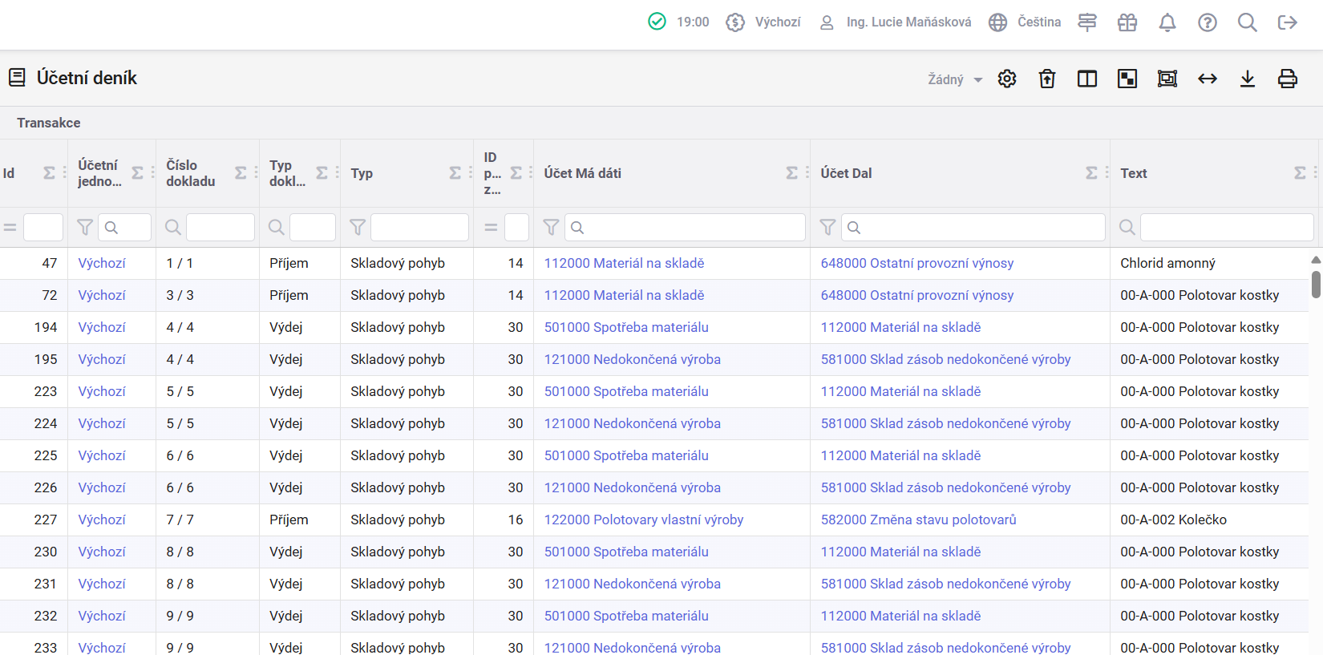Screen dimensions: 1323x655
Task: Open the funnel filter for Účet Má dáti
Action: click(551, 228)
